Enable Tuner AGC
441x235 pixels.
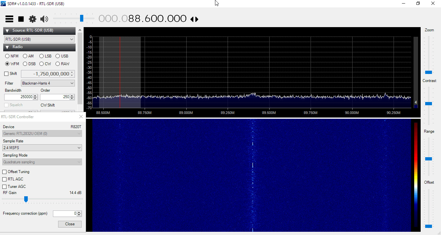[x=5, y=186]
